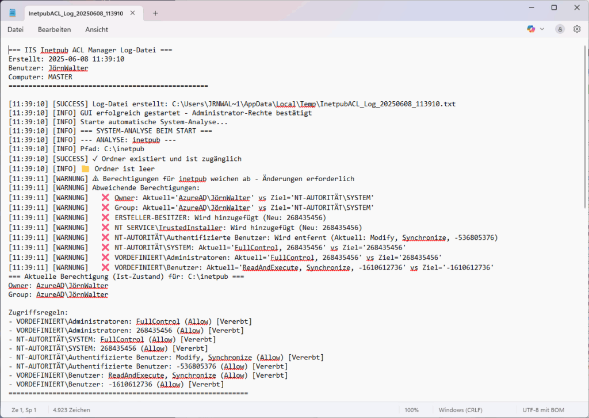Place cursor on the 'Computer: MASTER' line

coord(40,76)
